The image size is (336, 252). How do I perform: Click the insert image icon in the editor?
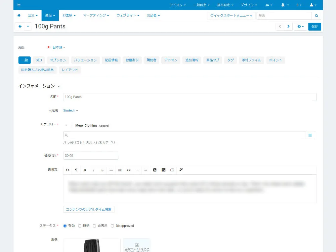(163, 170)
